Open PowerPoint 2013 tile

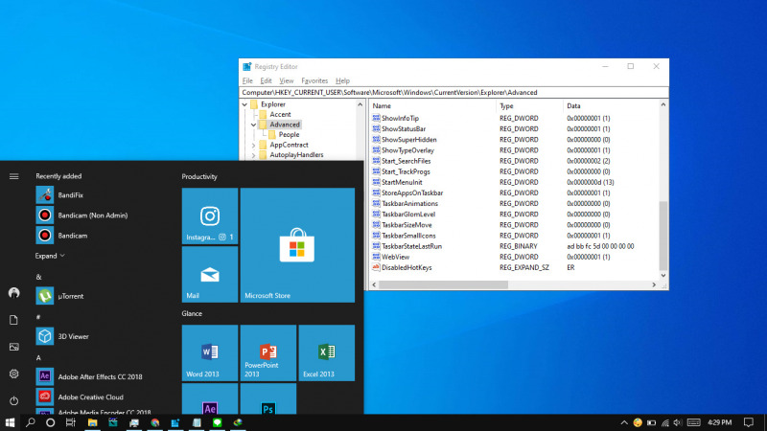268,352
